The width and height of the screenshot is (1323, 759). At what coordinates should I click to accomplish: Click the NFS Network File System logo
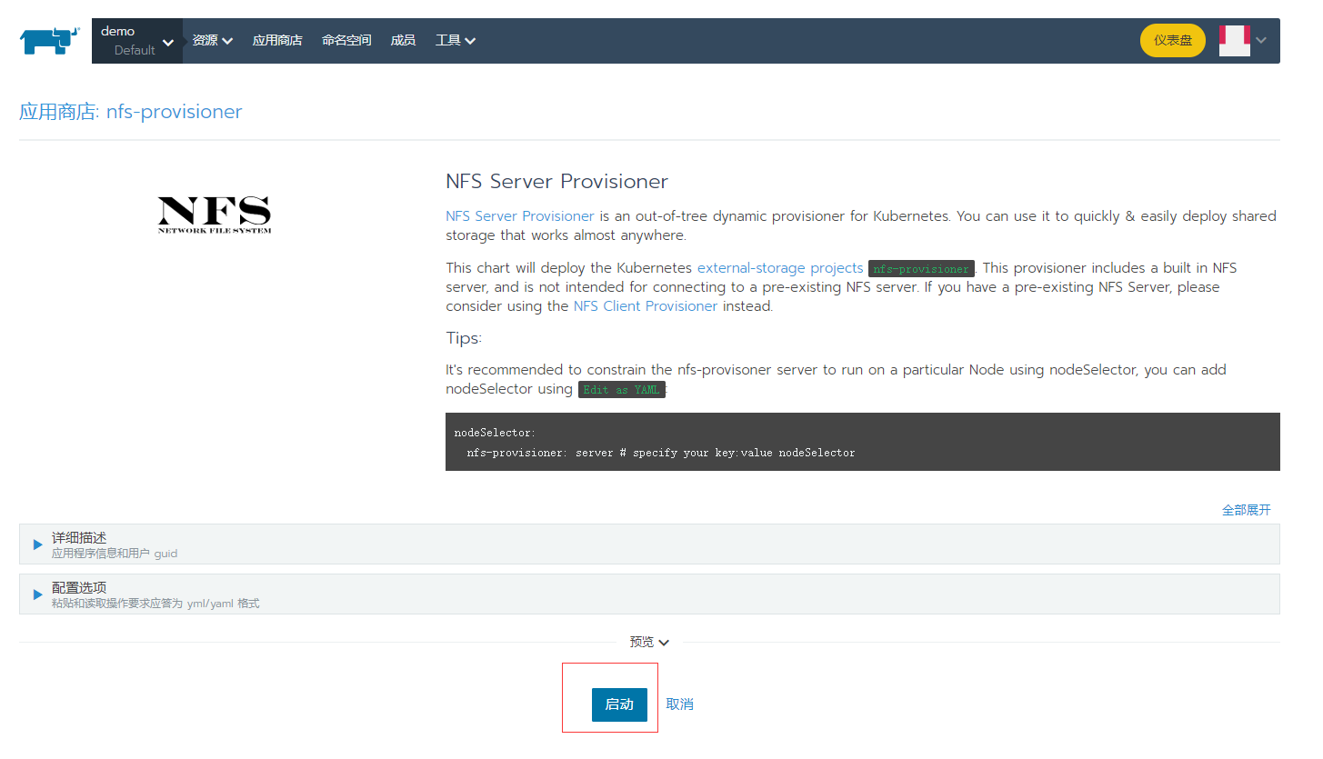215,215
